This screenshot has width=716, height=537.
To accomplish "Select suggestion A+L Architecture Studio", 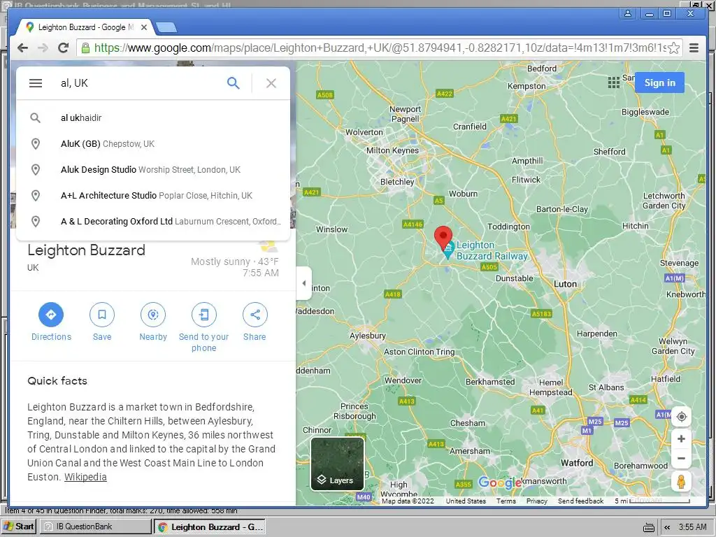I will 153,196.
